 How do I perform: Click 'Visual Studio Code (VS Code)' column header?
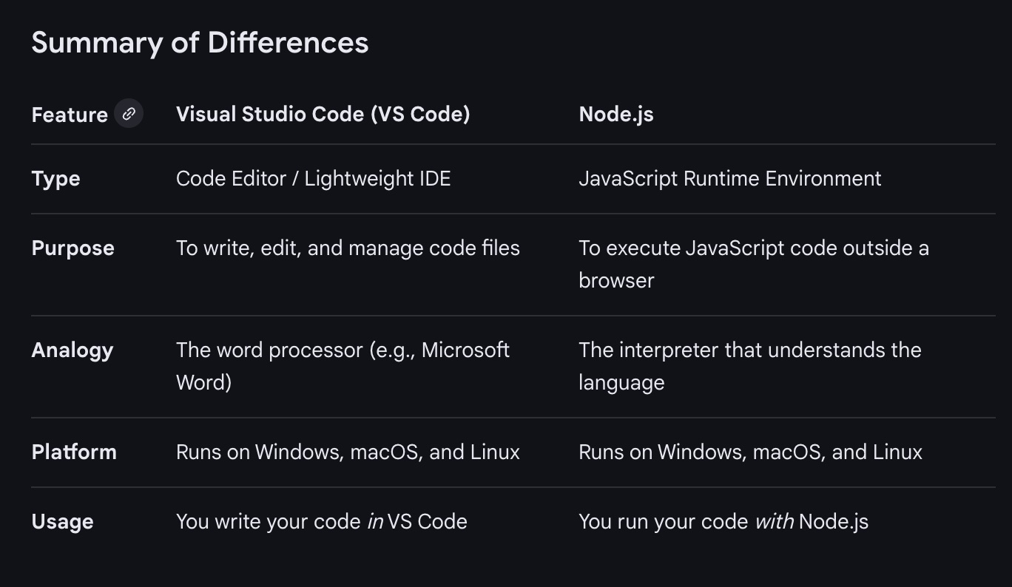point(323,114)
